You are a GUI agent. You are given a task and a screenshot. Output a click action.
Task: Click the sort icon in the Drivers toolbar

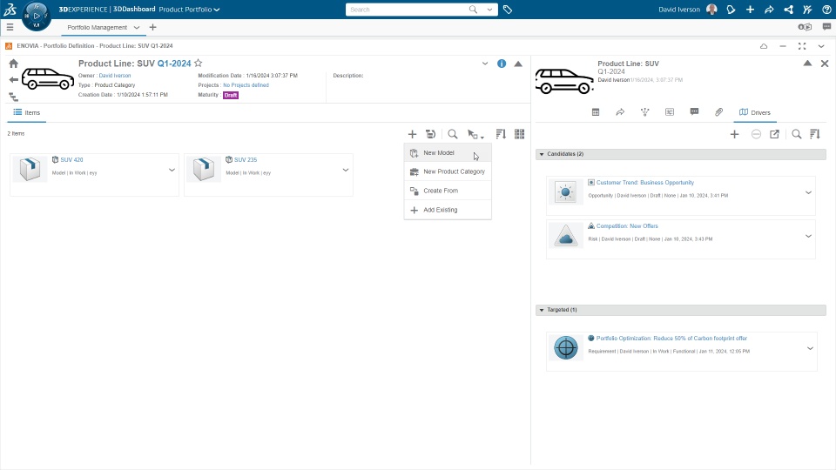click(815, 134)
